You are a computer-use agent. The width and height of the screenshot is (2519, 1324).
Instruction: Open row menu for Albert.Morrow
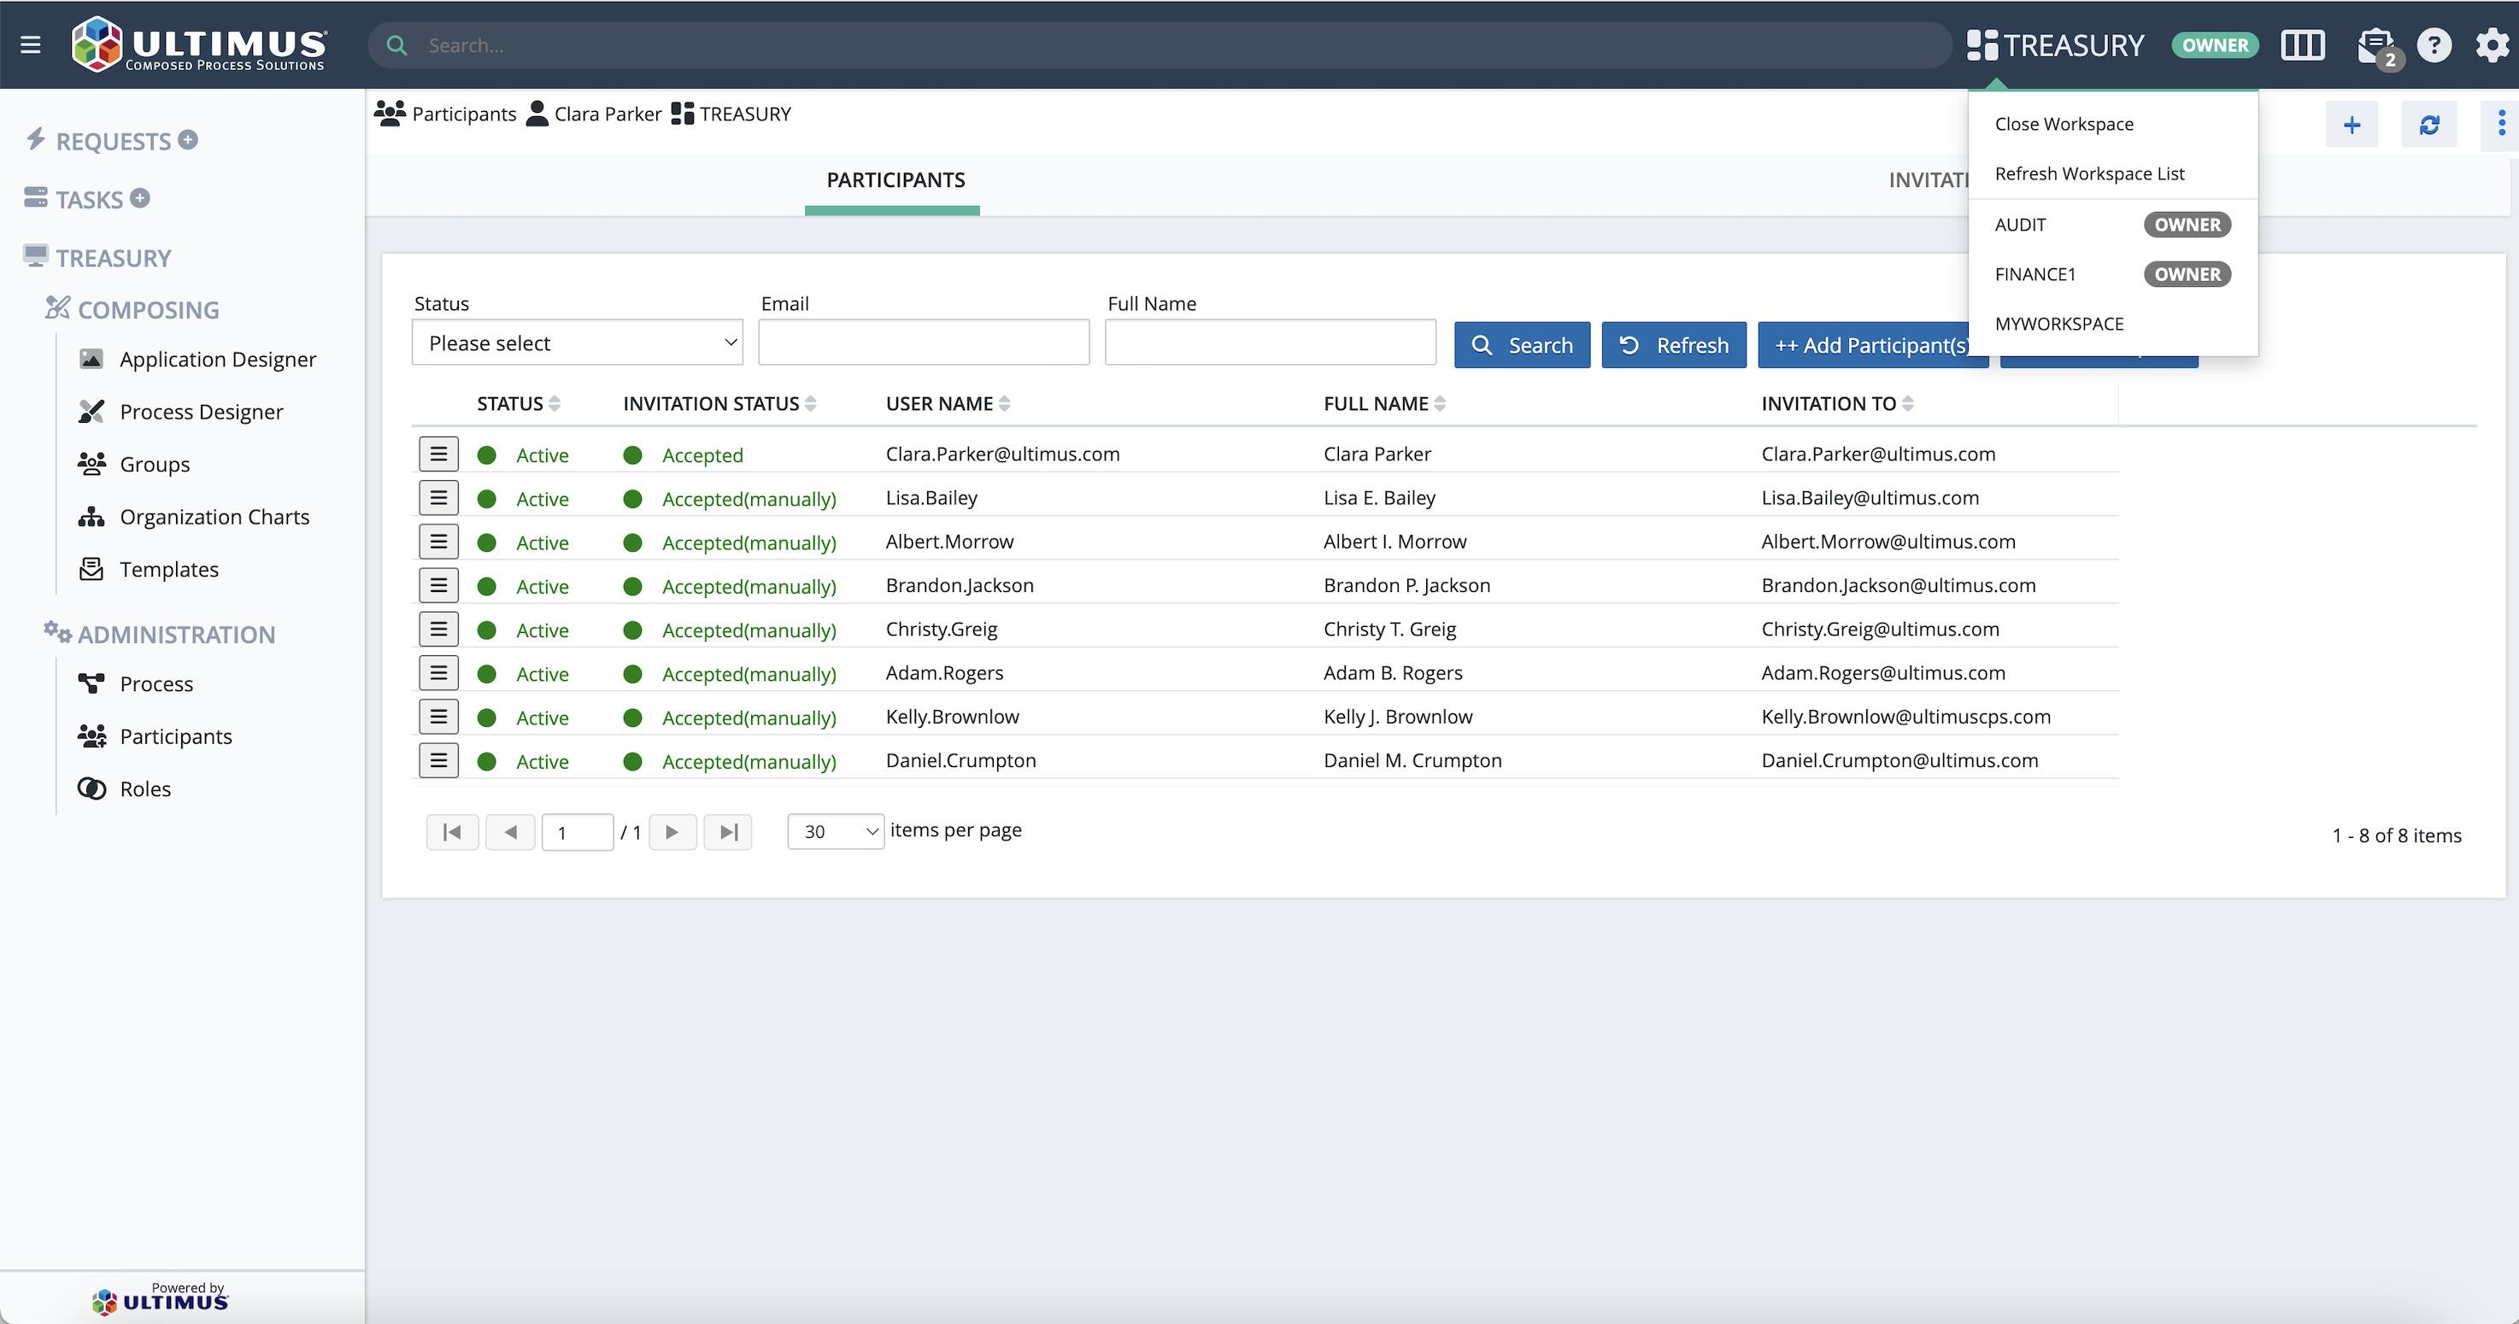438,542
